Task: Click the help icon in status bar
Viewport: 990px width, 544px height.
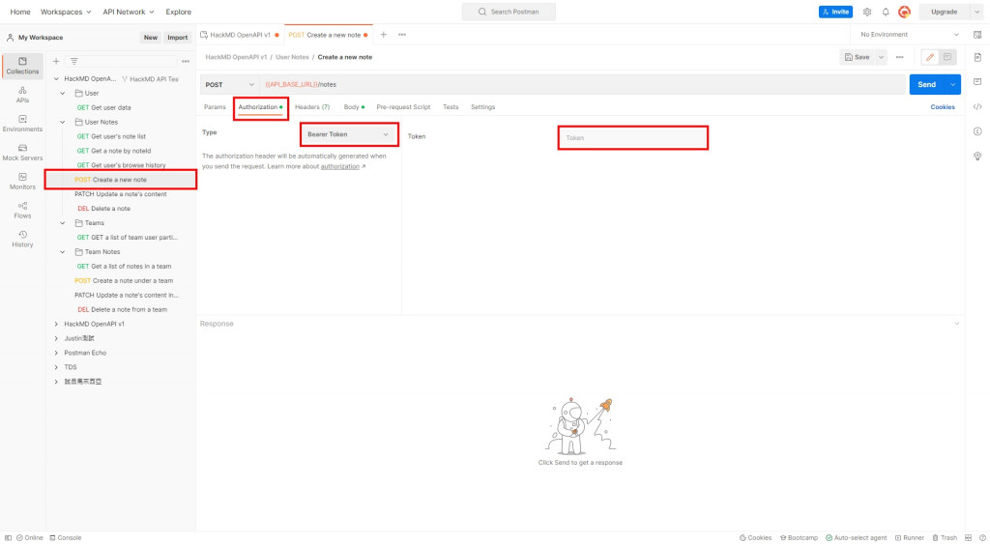Action: (x=982, y=537)
